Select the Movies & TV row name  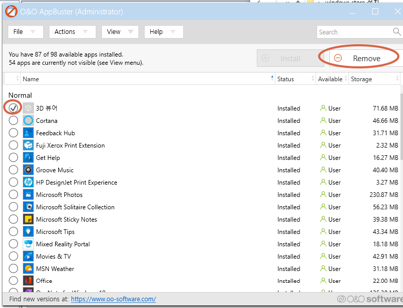pyautogui.click(x=54, y=256)
